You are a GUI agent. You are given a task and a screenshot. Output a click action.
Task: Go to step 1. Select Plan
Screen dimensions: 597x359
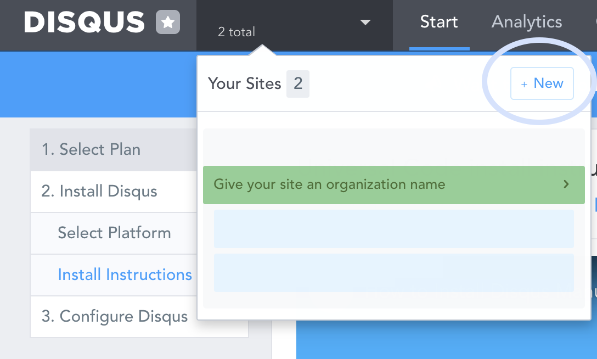[x=114, y=150]
